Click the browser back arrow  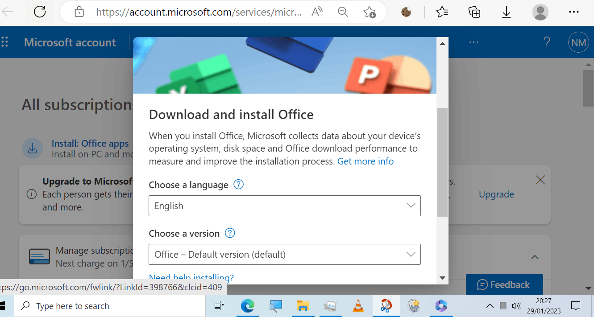pyautogui.click(x=8, y=12)
